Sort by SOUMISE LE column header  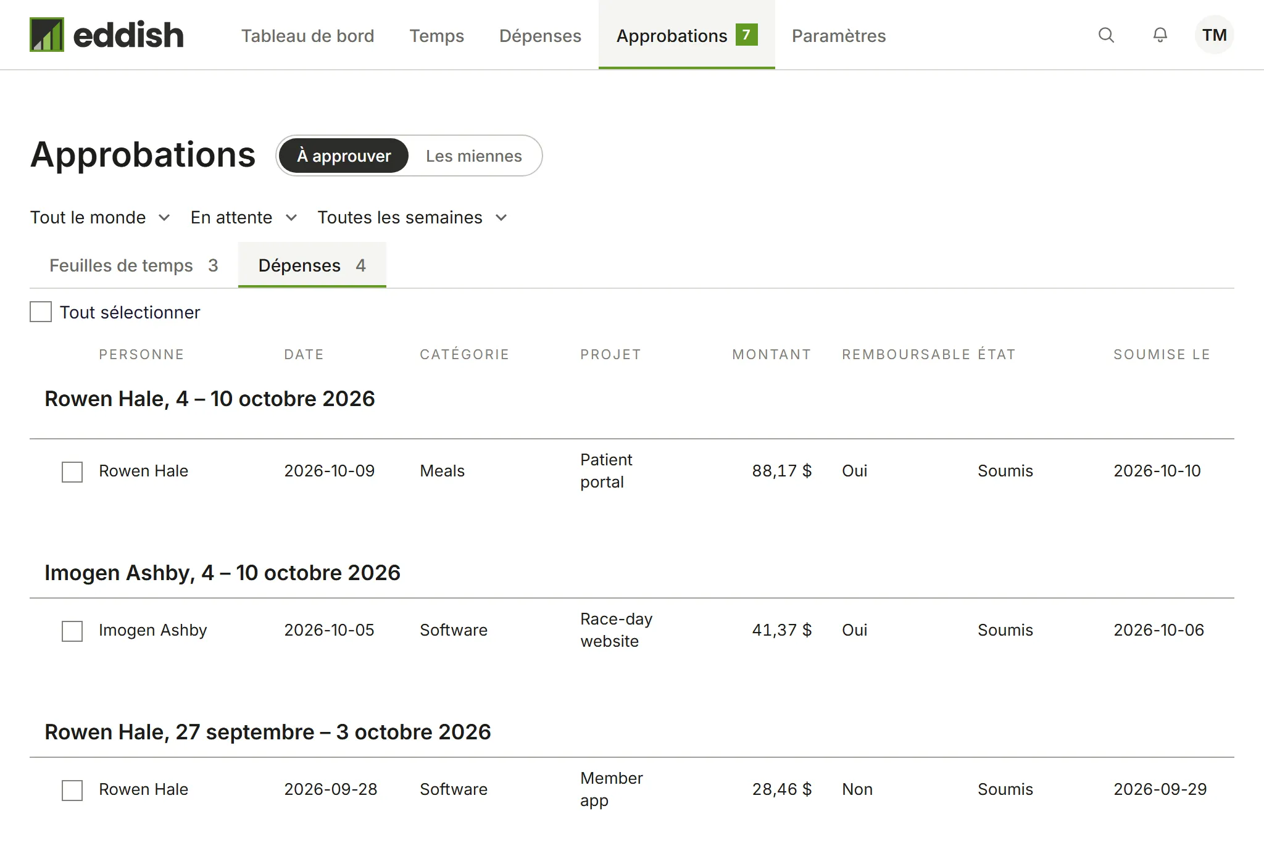click(1162, 354)
